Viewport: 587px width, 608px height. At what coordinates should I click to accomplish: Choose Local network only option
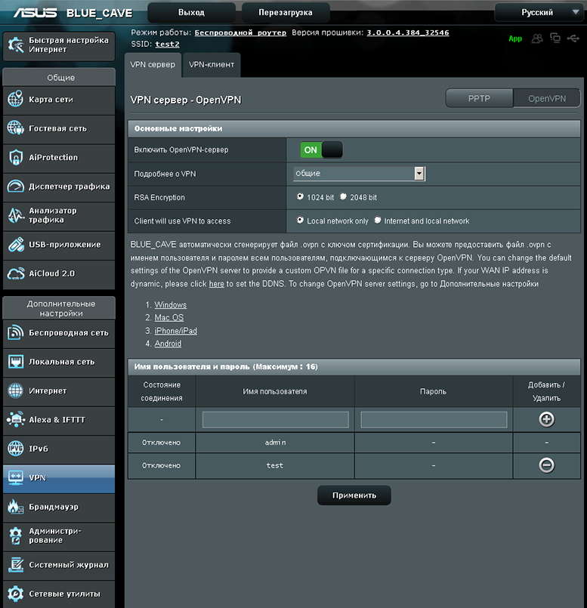coord(300,221)
